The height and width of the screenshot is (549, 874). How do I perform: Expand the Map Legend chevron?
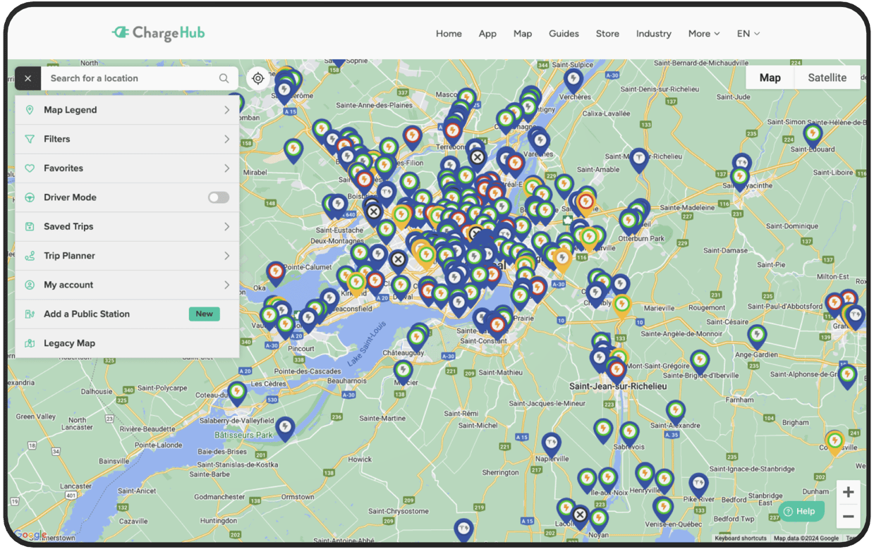coord(227,110)
